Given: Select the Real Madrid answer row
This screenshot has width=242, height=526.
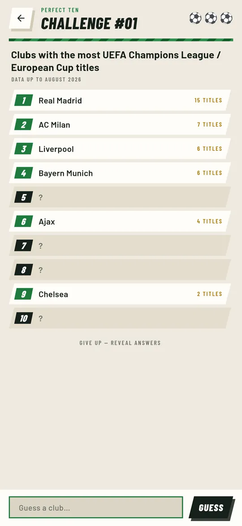Looking at the screenshot, I should coord(120,100).
